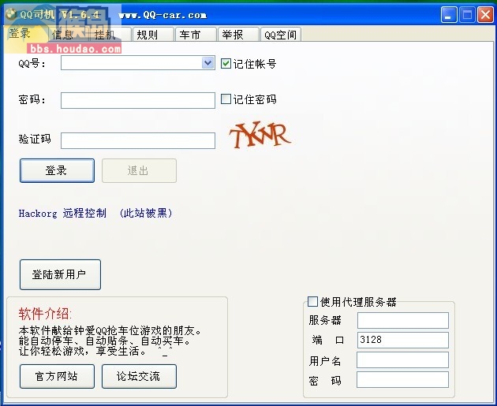
Task: Enable 使用代理服务器 checkbox
Action: pos(312,301)
